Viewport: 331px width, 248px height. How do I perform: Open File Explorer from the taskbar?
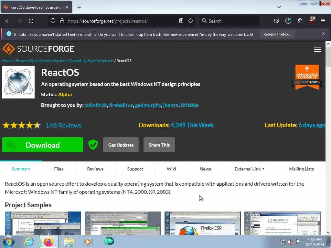pyautogui.click(x=69, y=242)
